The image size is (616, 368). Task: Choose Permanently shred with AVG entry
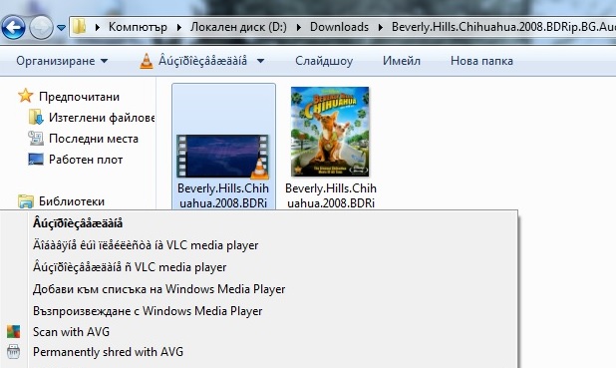[x=108, y=352]
